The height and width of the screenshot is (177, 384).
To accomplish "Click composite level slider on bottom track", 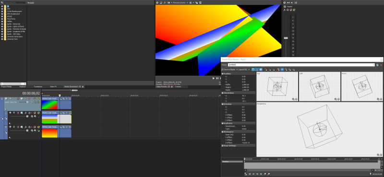I will 27,130.
